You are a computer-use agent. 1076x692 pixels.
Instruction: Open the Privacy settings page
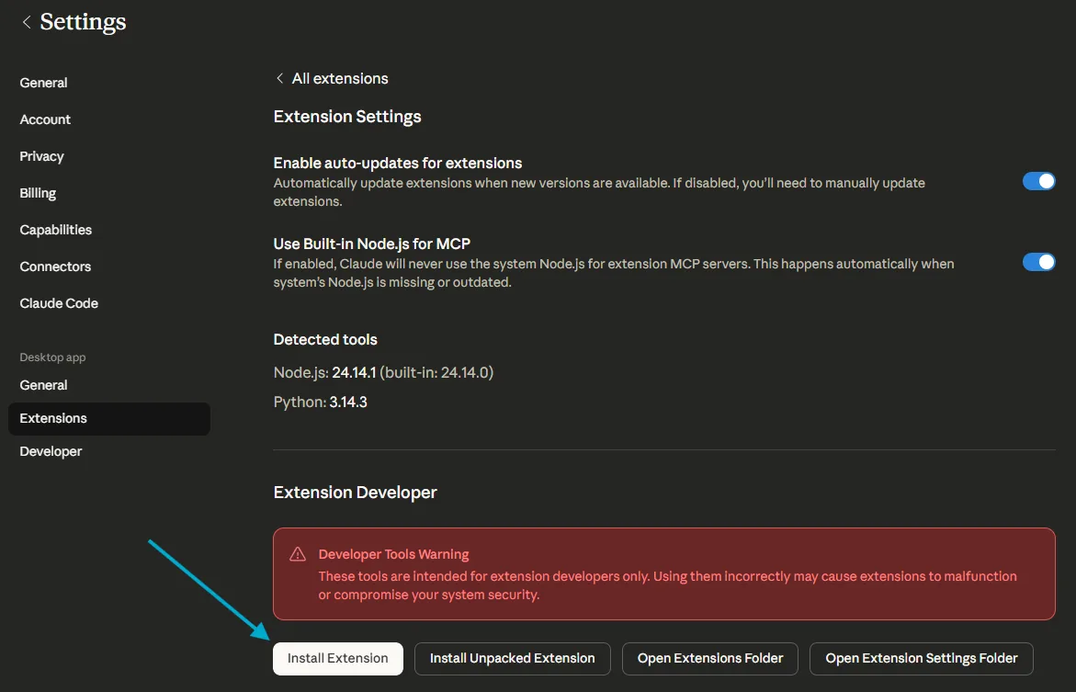click(41, 155)
